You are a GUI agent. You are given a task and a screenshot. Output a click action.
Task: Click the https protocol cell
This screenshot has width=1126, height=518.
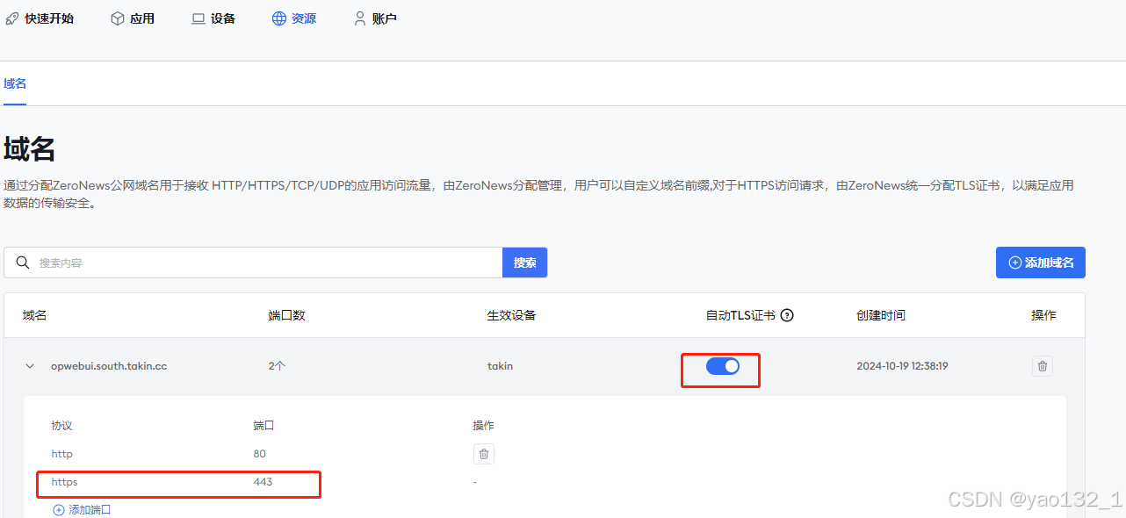pos(64,482)
